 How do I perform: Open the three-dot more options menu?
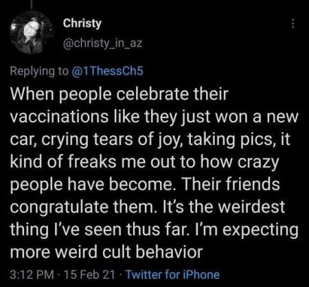[x=292, y=23]
